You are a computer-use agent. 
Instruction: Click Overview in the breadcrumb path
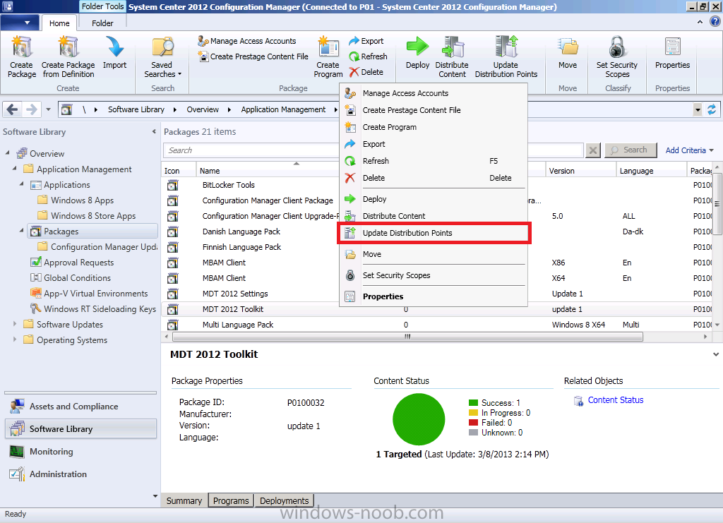tap(203, 109)
